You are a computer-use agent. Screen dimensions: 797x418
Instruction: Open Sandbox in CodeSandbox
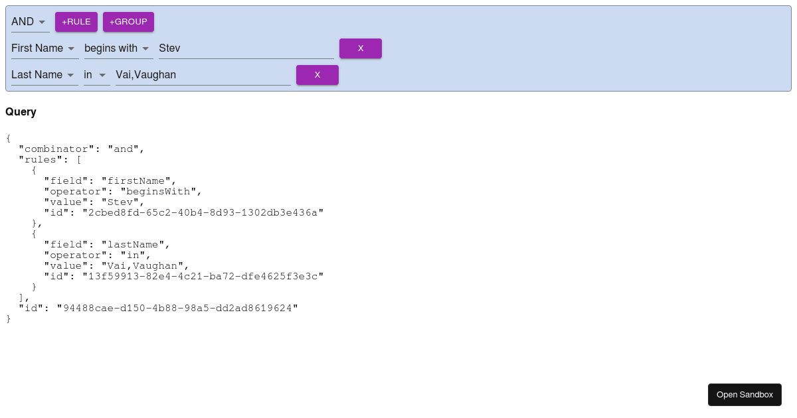(x=745, y=394)
